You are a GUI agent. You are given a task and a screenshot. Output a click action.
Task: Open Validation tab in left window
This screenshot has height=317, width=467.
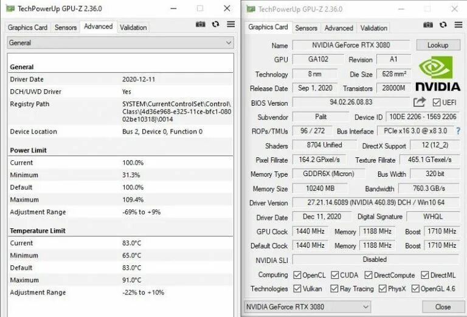coord(133,27)
